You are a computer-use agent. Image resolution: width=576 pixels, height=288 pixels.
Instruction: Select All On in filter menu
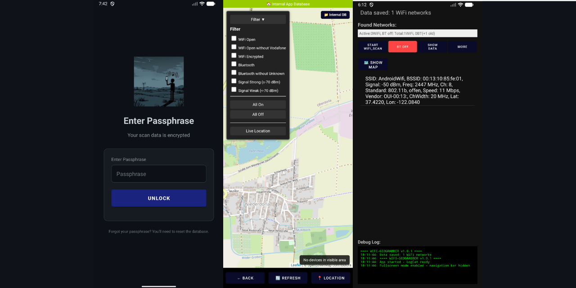click(x=258, y=104)
